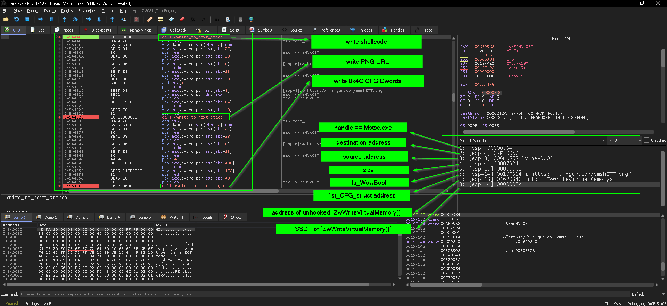667x306 pixels.
Task: Open the Debug menu
Action: (x=33, y=11)
